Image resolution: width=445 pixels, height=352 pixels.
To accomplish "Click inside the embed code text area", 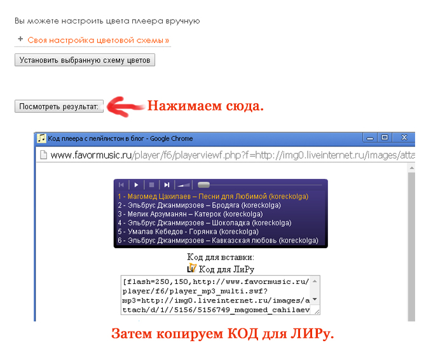I will coord(216,295).
